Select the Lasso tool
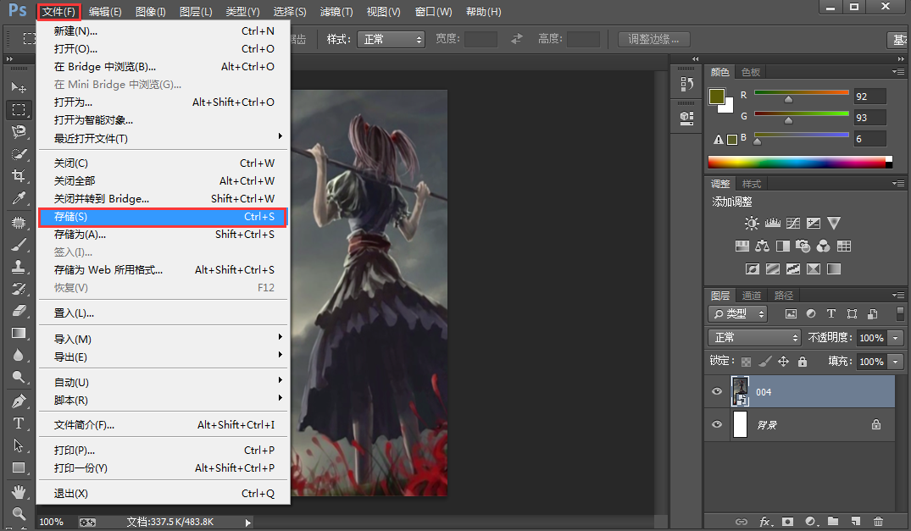Screen dimensions: 911x531 tap(19, 132)
